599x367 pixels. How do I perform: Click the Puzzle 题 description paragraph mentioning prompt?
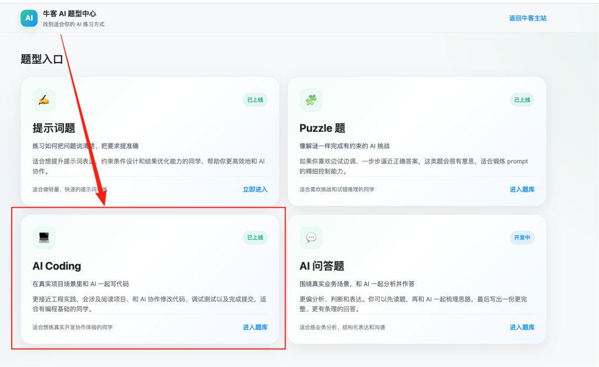tap(414, 166)
